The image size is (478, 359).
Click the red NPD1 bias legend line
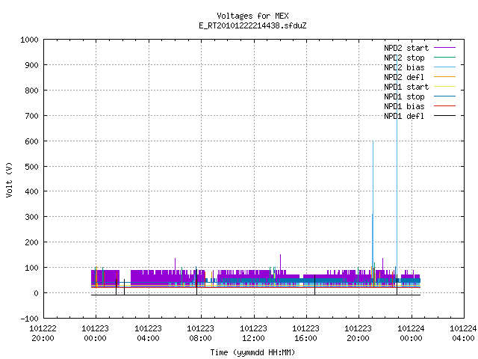pos(444,106)
